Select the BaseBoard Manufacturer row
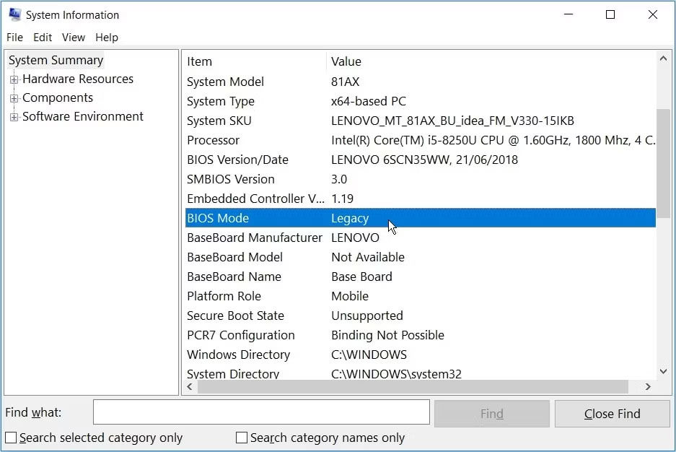Image resolution: width=676 pixels, height=452 pixels. (421, 238)
